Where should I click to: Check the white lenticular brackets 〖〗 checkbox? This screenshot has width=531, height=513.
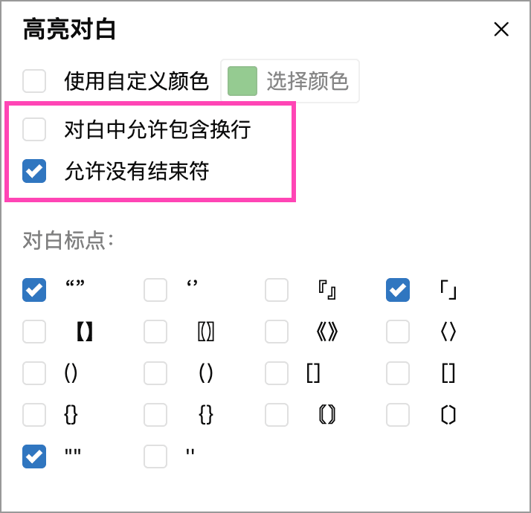(x=155, y=332)
